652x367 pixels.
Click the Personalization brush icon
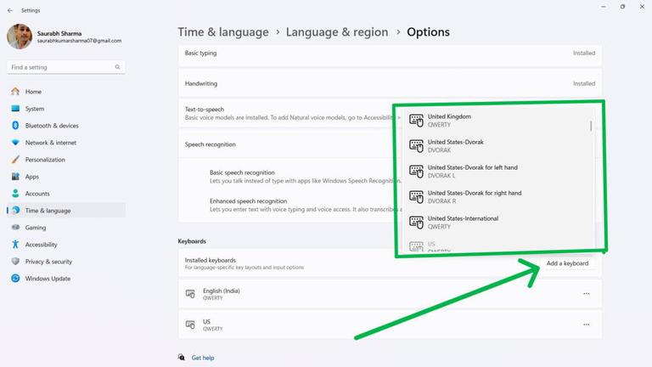pyautogui.click(x=15, y=160)
